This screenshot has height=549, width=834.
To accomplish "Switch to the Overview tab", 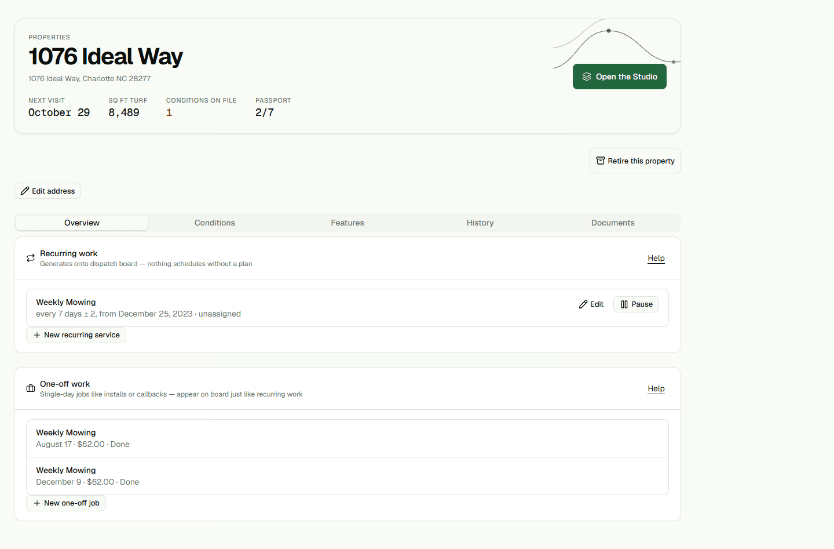I will pos(82,223).
